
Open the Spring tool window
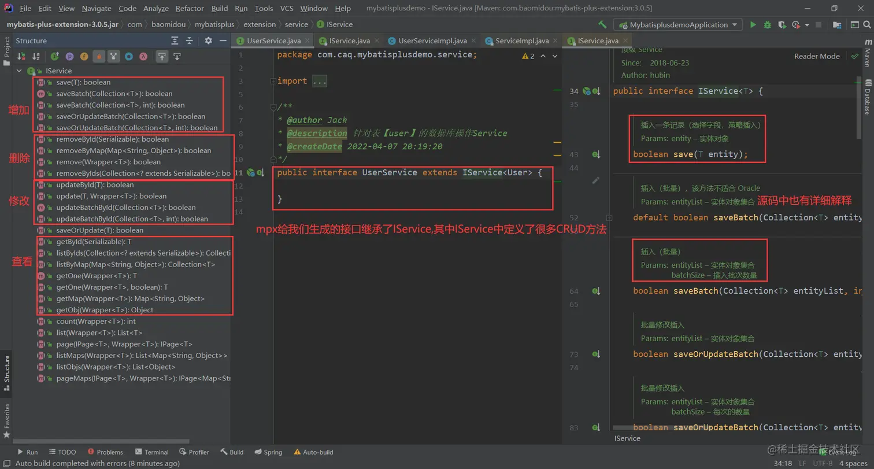(x=268, y=452)
